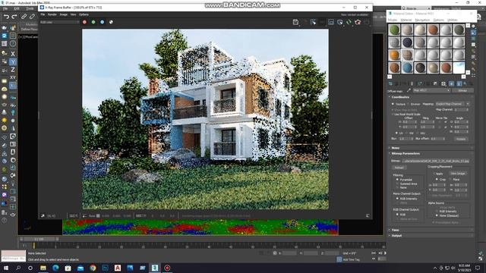Open Options menu in V-Ray Frame Buffer
Image resolution: width=486 pixels, height=273 pixels.
pyautogui.click(x=84, y=14)
